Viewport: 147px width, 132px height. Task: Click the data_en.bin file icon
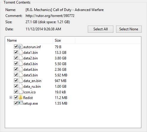[21, 81]
